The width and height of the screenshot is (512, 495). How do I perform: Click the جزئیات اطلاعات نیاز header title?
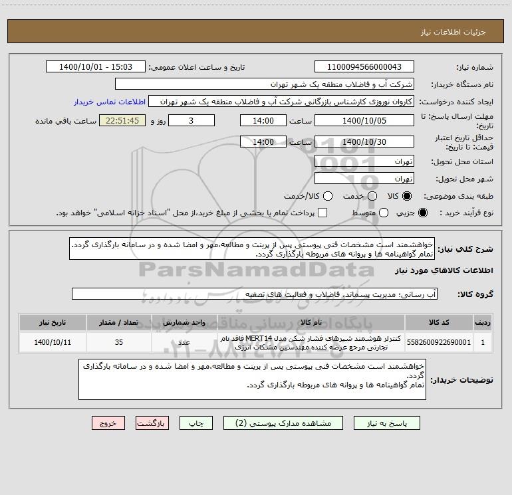[x=453, y=32]
